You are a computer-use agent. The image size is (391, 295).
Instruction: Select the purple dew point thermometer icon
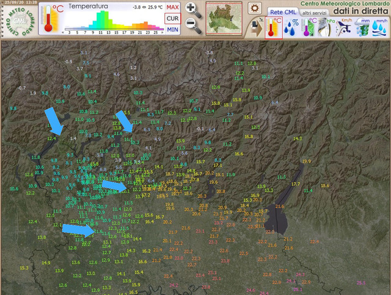click(x=309, y=27)
